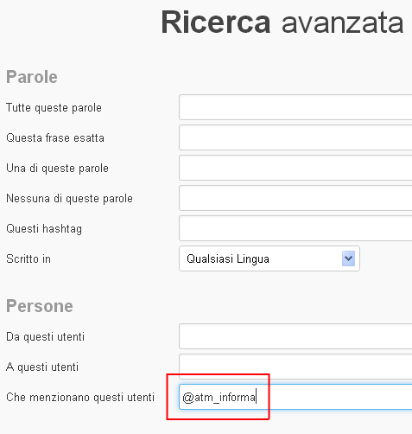Click inside the A questi utenti box
The height and width of the screenshot is (434, 412).
[x=295, y=367]
